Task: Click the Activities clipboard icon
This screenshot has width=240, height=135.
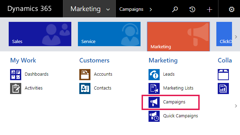Action: [x=16, y=88]
